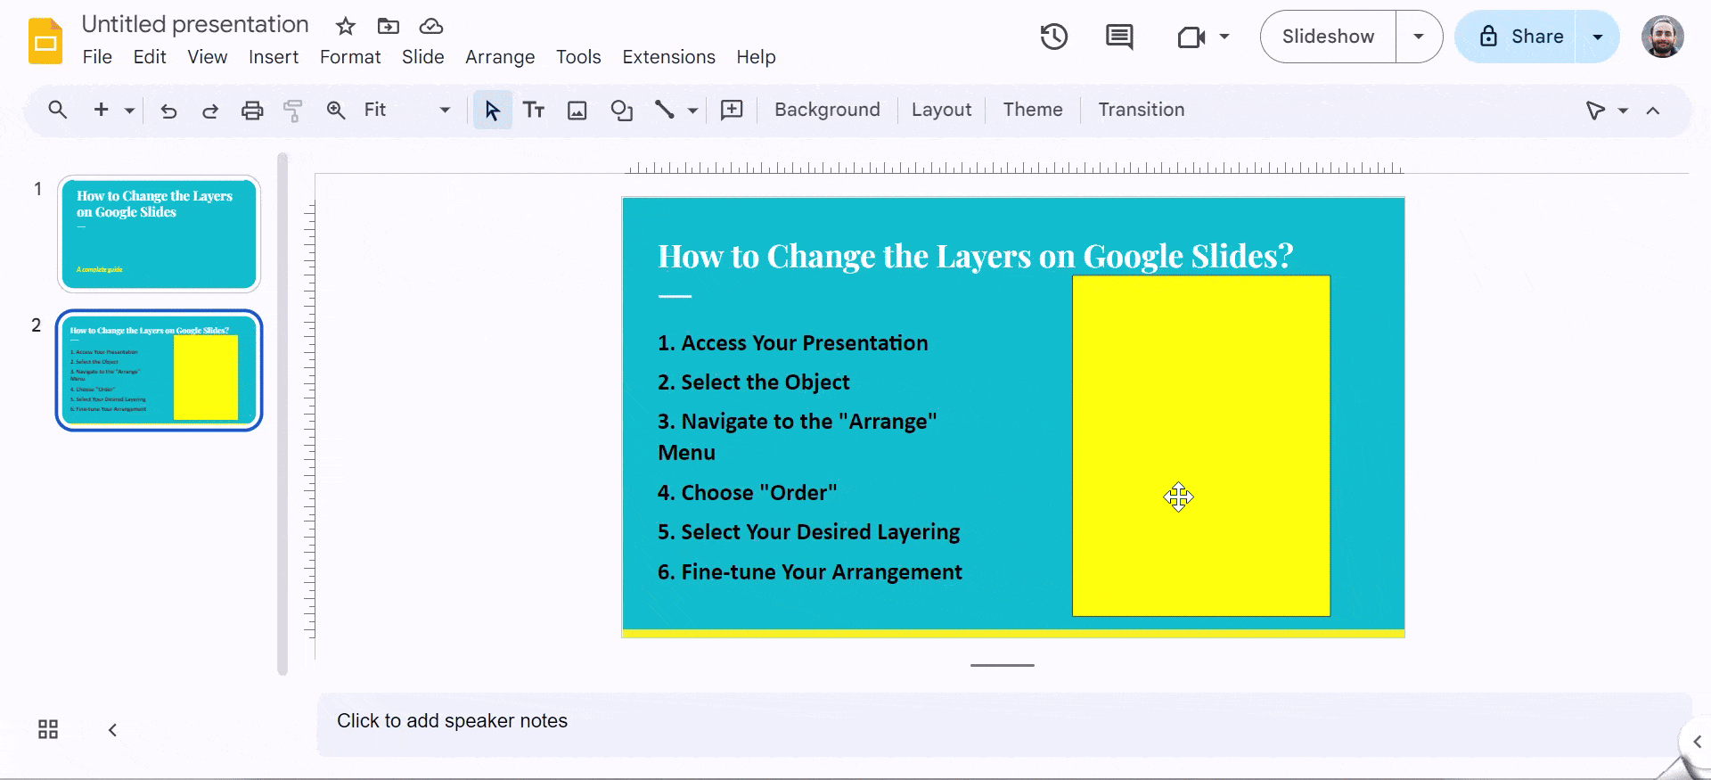Star the Untitled presentation
This screenshot has width=1711, height=780.
pos(346,26)
